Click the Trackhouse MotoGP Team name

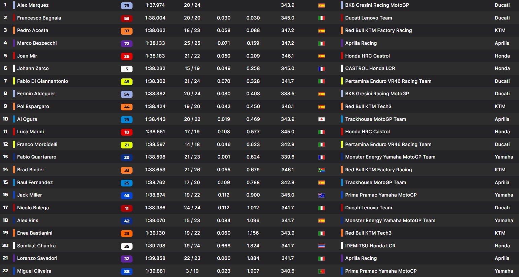coord(375,119)
